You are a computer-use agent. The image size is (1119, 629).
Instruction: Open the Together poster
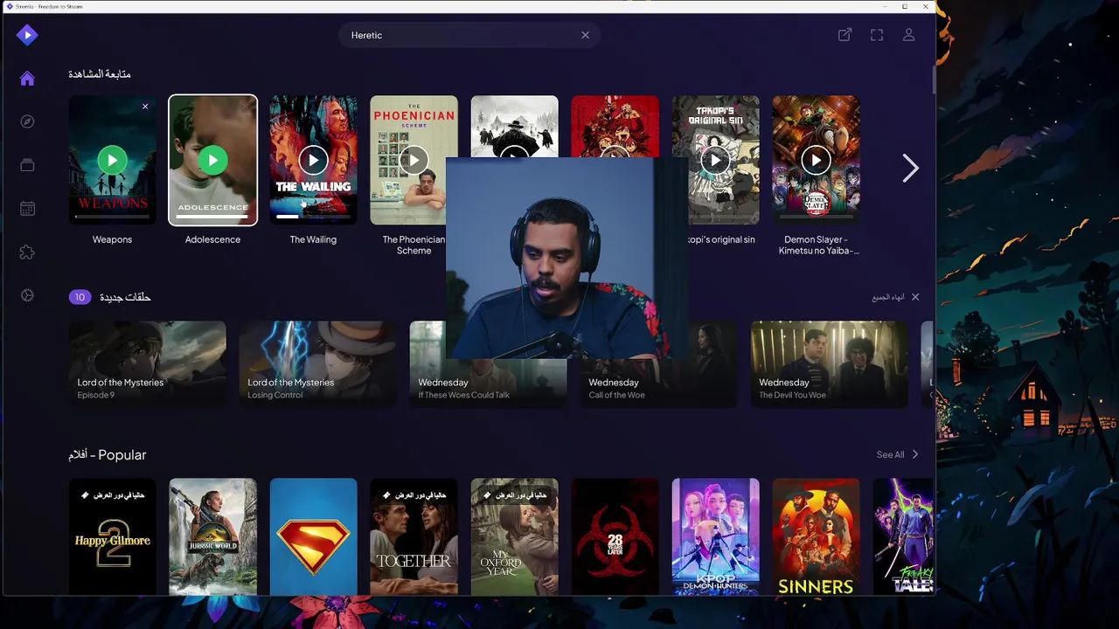pos(414,536)
